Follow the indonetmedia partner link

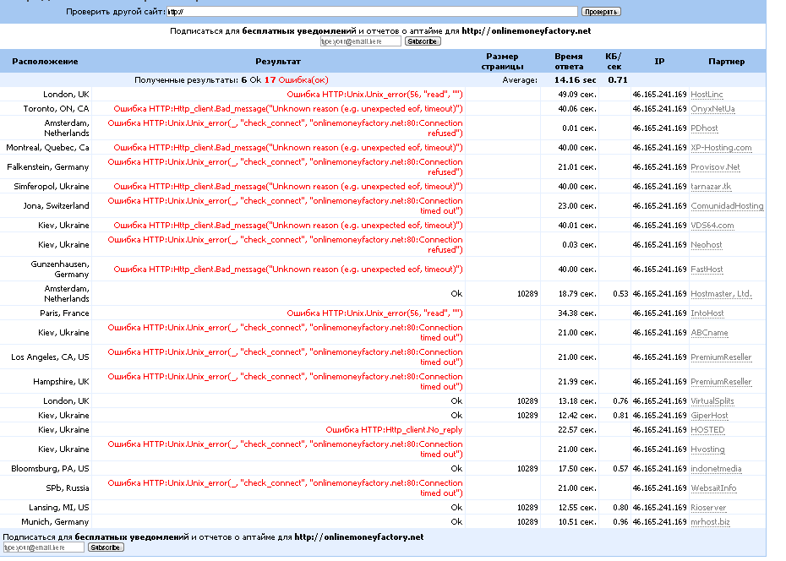[716, 469]
